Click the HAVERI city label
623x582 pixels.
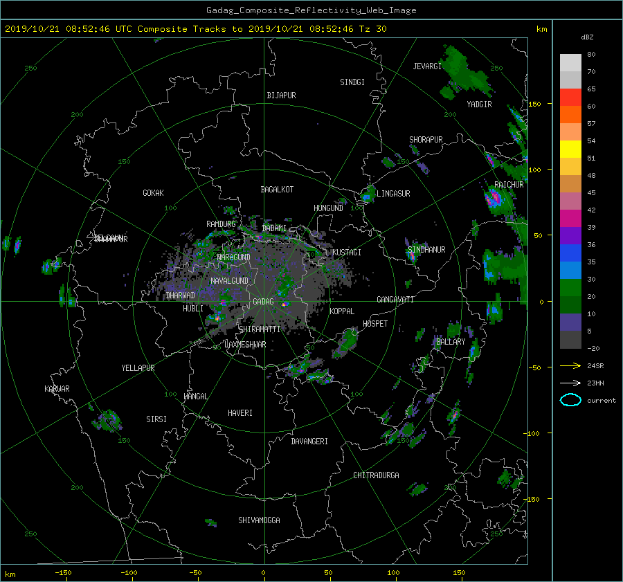pyautogui.click(x=240, y=413)
